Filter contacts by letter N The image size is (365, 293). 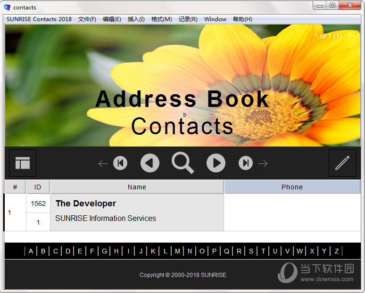[190, 251]
